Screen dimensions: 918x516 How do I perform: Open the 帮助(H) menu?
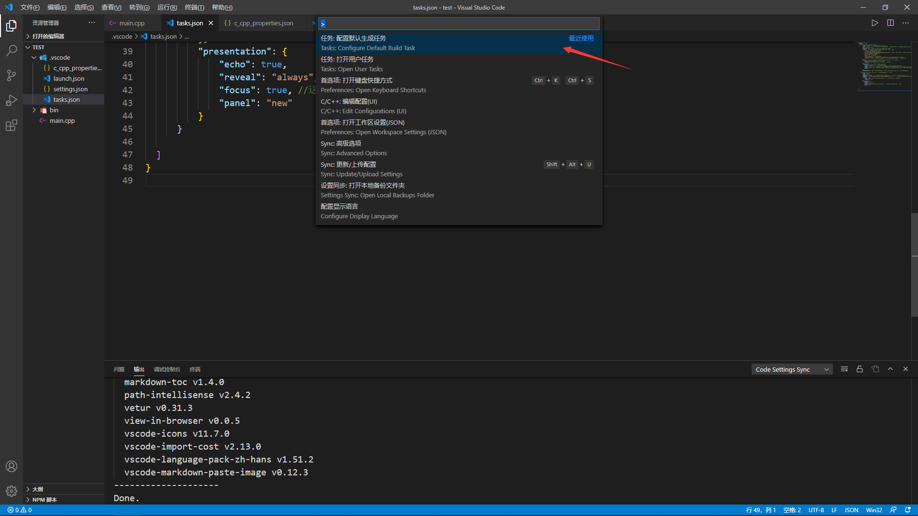(x=222, y=7)
